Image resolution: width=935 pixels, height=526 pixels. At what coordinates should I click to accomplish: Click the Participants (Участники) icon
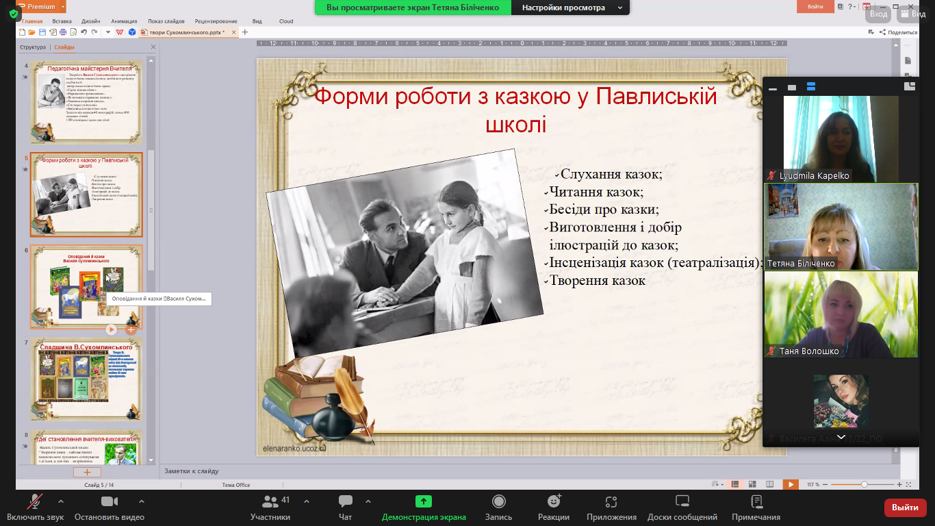click(x=270, y=502)
